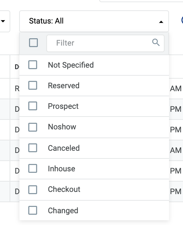This screenshot has height=225, width=183.
Task: Enable the Checkout checkbox
Action: coord(33,190)
